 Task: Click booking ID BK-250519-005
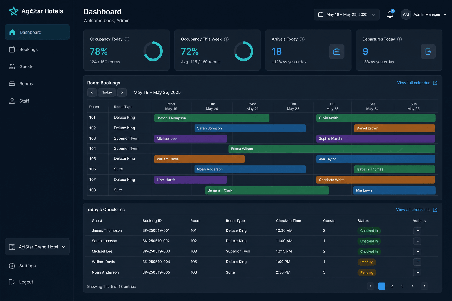pyautogui.click(x=156, y=272)
